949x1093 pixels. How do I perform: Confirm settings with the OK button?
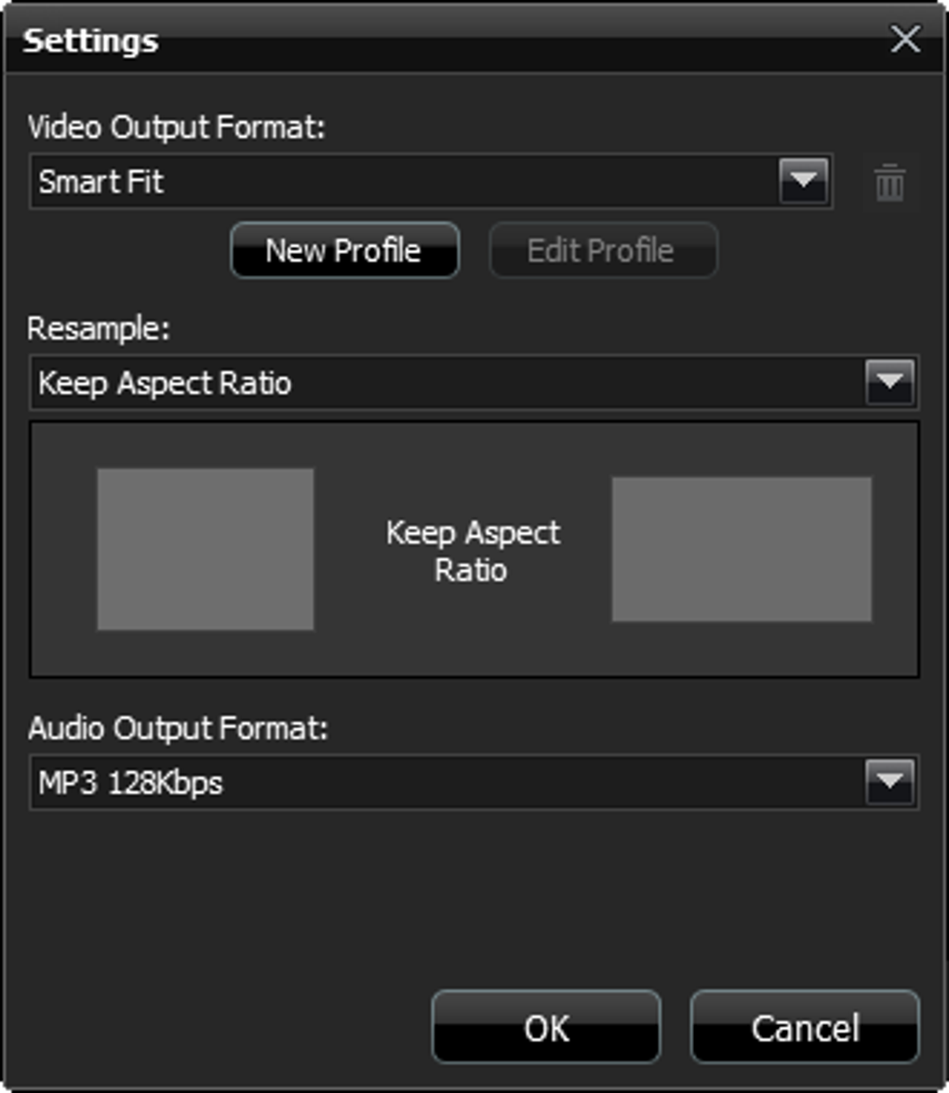click(x=546, y=1028)
